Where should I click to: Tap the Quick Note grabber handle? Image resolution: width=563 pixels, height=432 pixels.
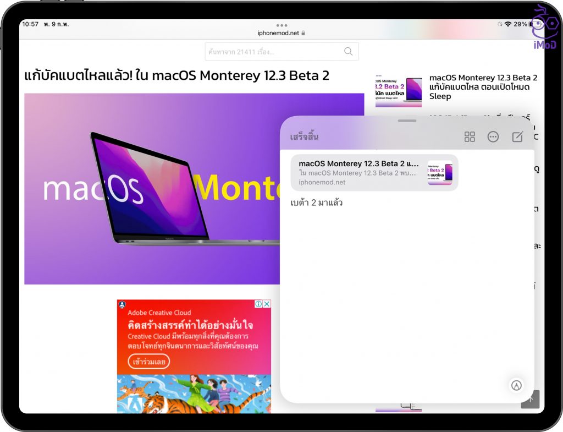[x=407, y=121]
